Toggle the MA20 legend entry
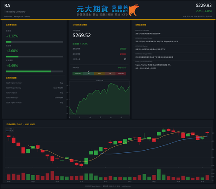 pos(10,131)
